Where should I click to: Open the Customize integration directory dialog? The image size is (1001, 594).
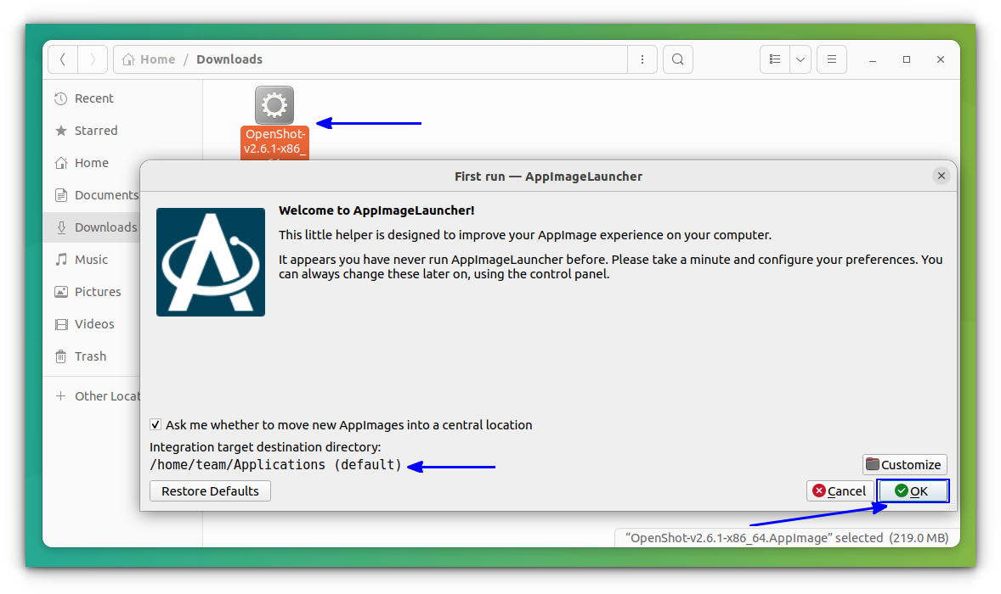[x=904, y=464]
